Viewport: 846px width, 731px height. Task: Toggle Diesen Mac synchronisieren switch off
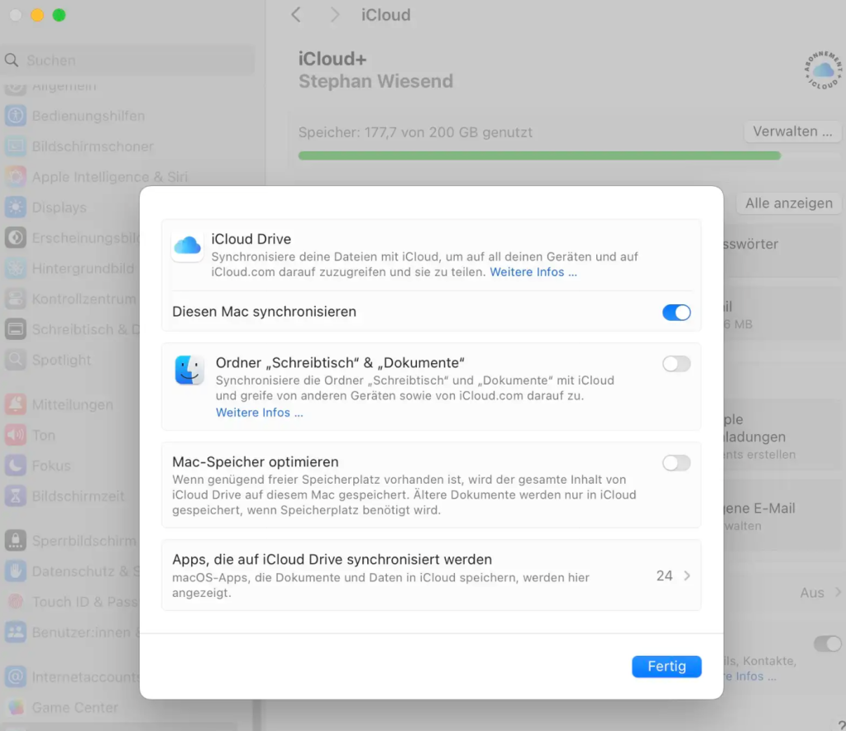click(x=676, y=313)
